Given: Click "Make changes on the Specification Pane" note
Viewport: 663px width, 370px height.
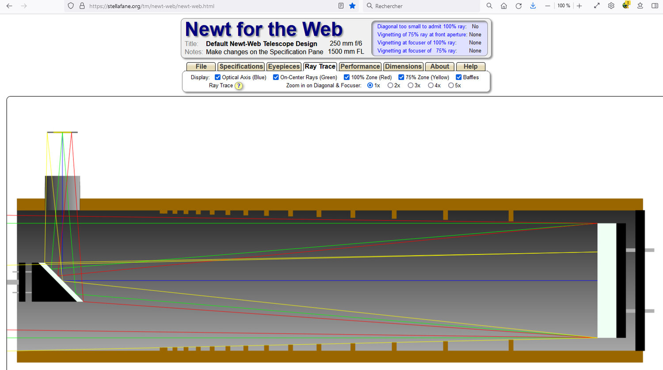Looking at the screenshot, I should [264, 52].
